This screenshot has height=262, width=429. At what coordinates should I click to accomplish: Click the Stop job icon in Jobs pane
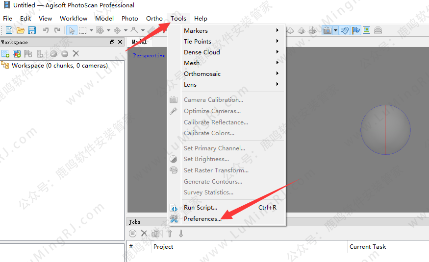pos(133,233)
